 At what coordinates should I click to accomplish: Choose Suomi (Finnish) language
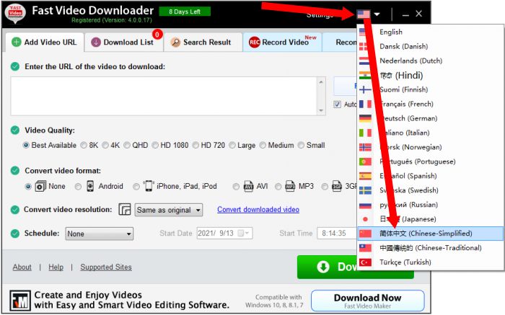coord(430,89)
